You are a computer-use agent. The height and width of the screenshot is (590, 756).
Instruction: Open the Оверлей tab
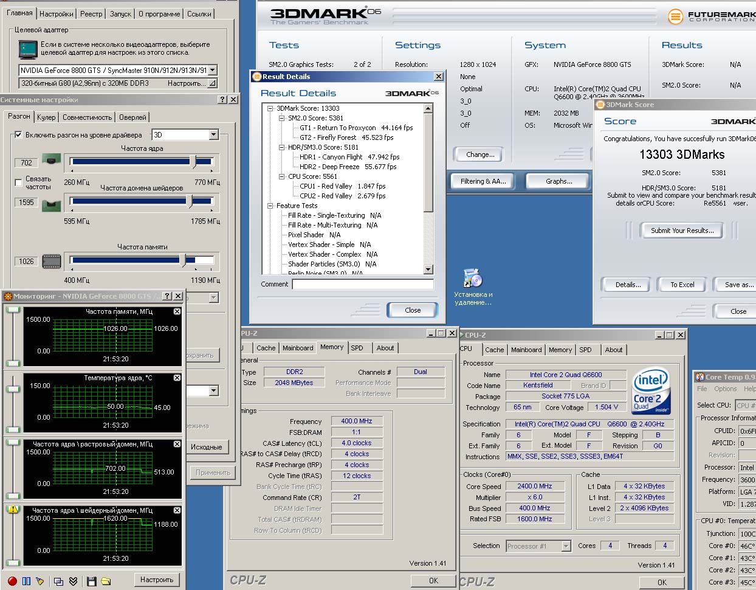coord(132,117)
